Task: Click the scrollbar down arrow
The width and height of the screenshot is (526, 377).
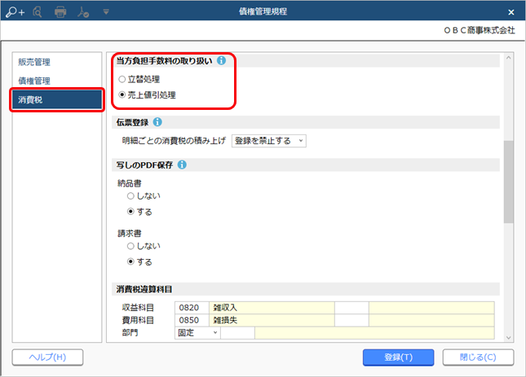Action: (509, 337)
